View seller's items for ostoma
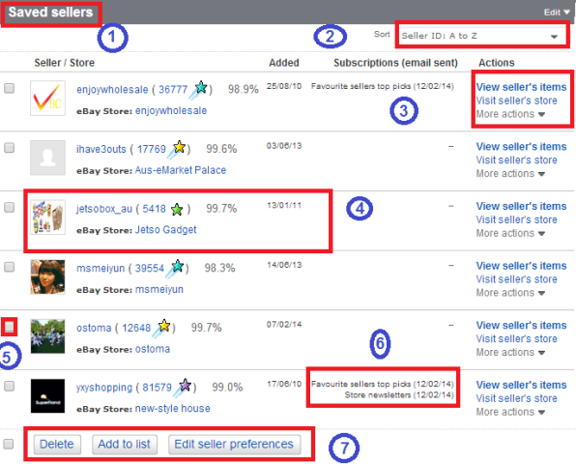Screen dimensions: 576x464 (x=521, y=325)
